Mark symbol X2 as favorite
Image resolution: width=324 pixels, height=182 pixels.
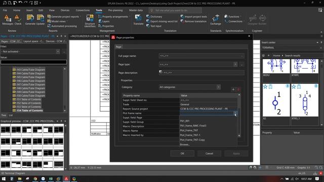click(x=265, y=87)
